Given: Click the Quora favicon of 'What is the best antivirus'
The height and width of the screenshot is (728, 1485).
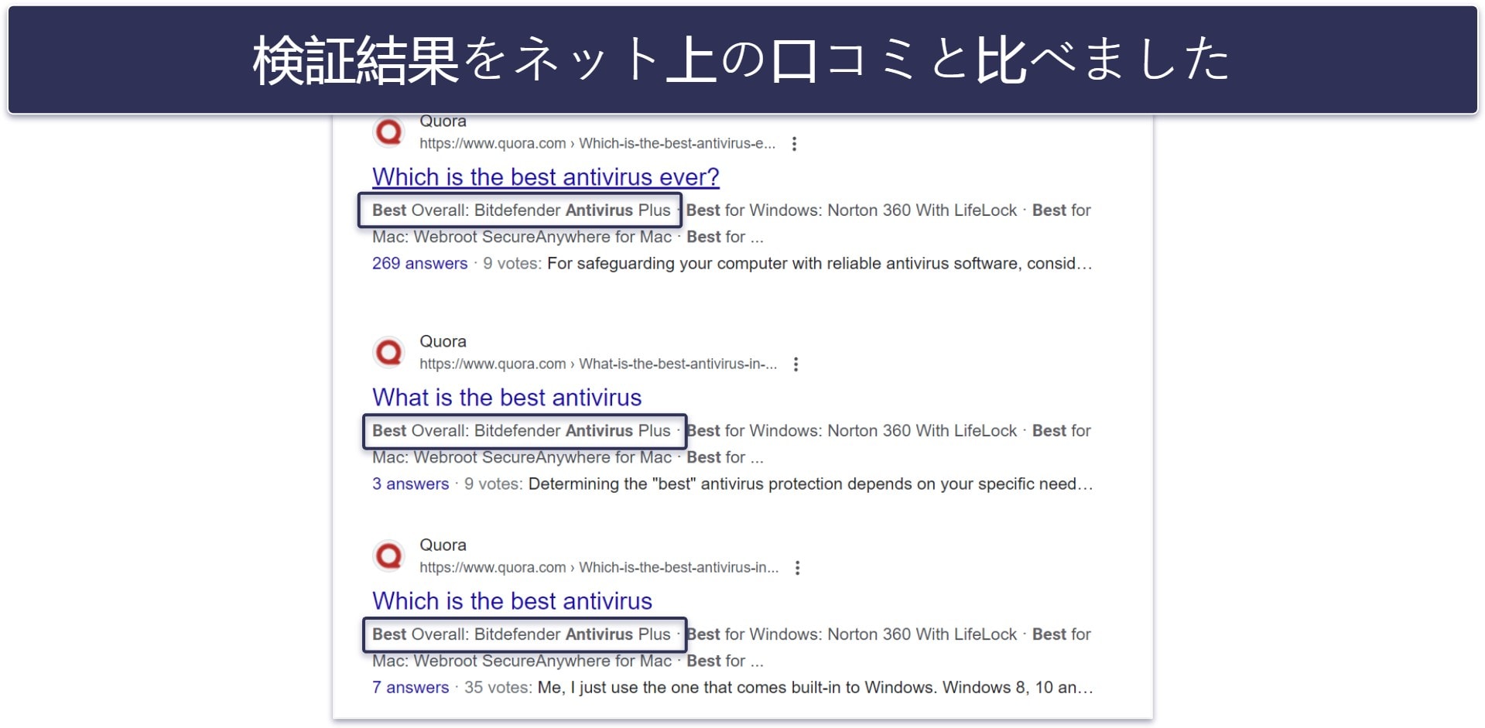Looking at the screenshot, I should [x=388, y=353].
